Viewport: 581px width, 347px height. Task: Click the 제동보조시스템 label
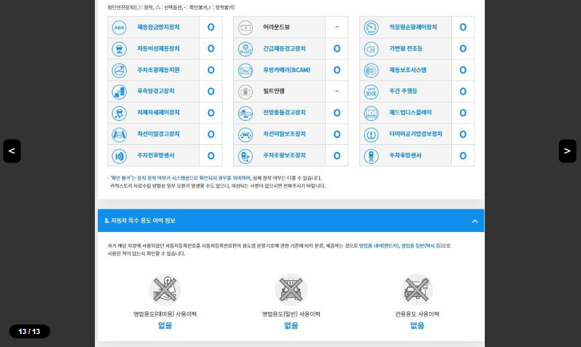pos(408,70)
